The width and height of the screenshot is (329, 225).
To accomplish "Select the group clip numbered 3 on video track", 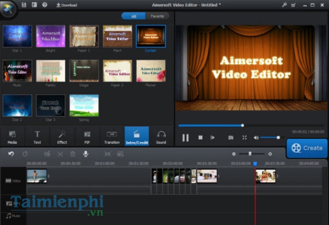I will click(x=266, y=176).
